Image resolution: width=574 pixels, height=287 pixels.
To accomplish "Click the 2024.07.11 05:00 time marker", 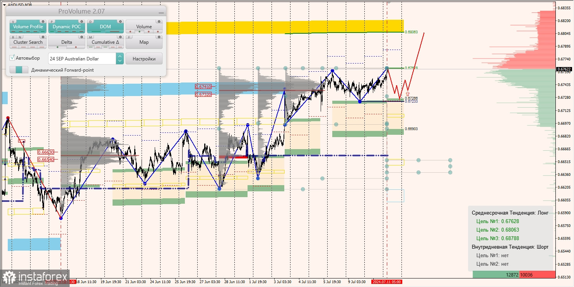I will click(387, 282).
